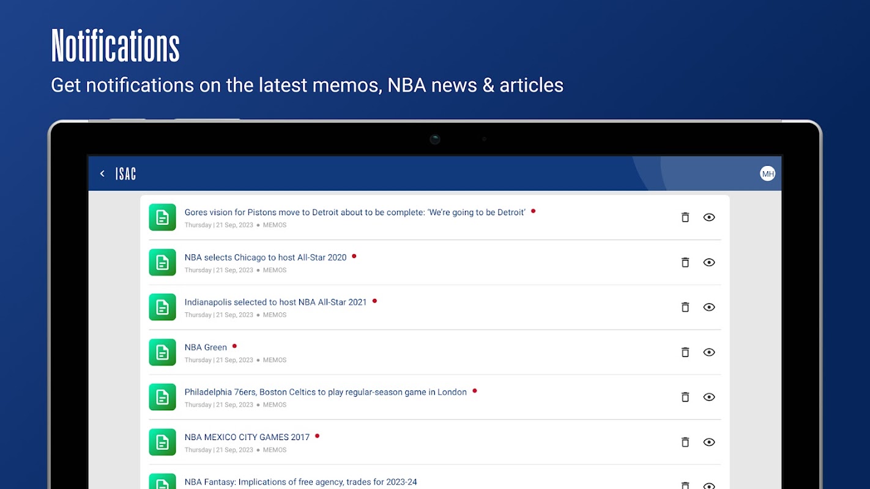View the NBA Green memo via the eye icon
This screenshot has width=870, height=489.
click(x=709, y=352)
